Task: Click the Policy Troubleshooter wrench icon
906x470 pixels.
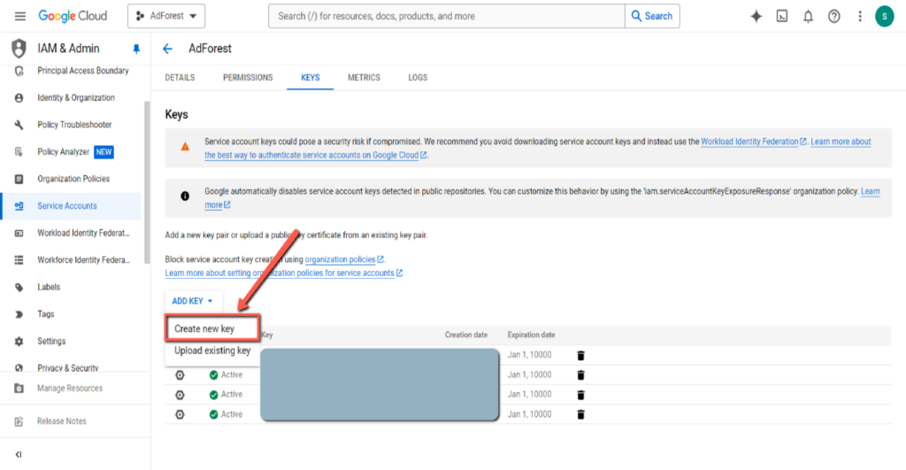Action: (x=19, y=125)
